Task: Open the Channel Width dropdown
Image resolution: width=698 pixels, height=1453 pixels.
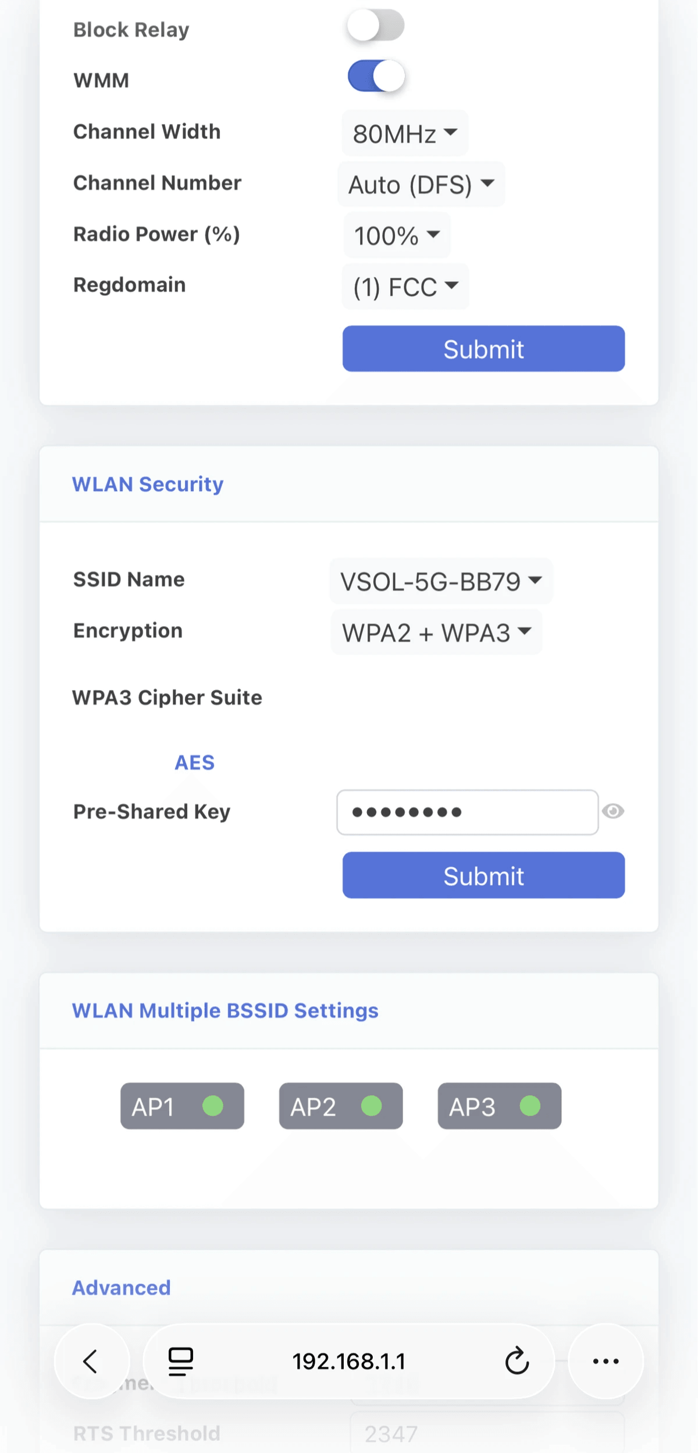Action: click(404, 133)
